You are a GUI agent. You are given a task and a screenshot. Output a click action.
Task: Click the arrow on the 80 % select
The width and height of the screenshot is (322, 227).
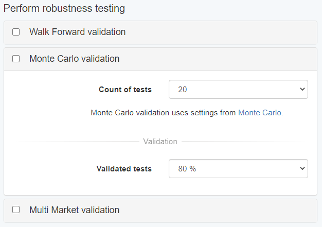pos(300,169)
